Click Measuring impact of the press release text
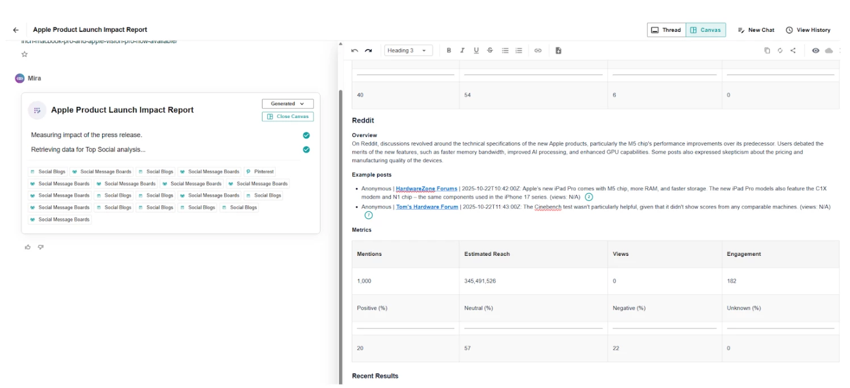This screenshot has height=388, width=850. click(86, 135)
